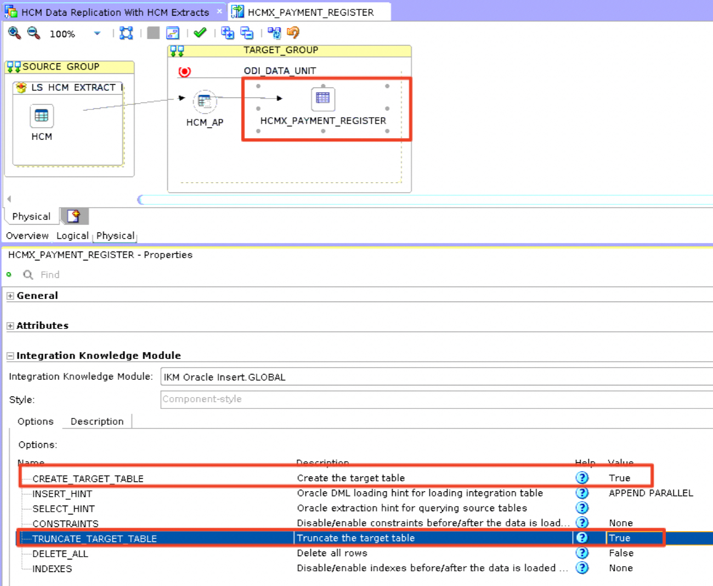Image resolution: width=713 pixels, height=586 pixels.
Task: Click the green validate checkmark icon
Action: coord(200,33)
